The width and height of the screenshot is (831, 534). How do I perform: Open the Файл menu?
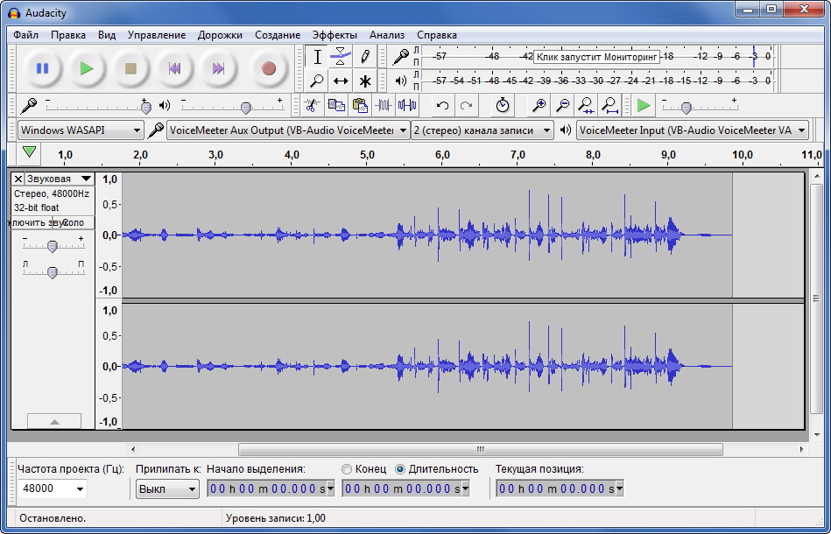(25, 35)
